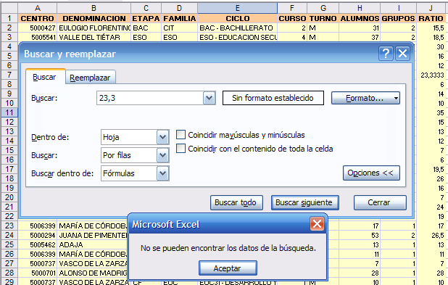Image resolution: width=448 pixels, height=285 pixels.
Task: Open the search text history dropdown arrow
Action: pyautogui.click(x=210, y=98)
